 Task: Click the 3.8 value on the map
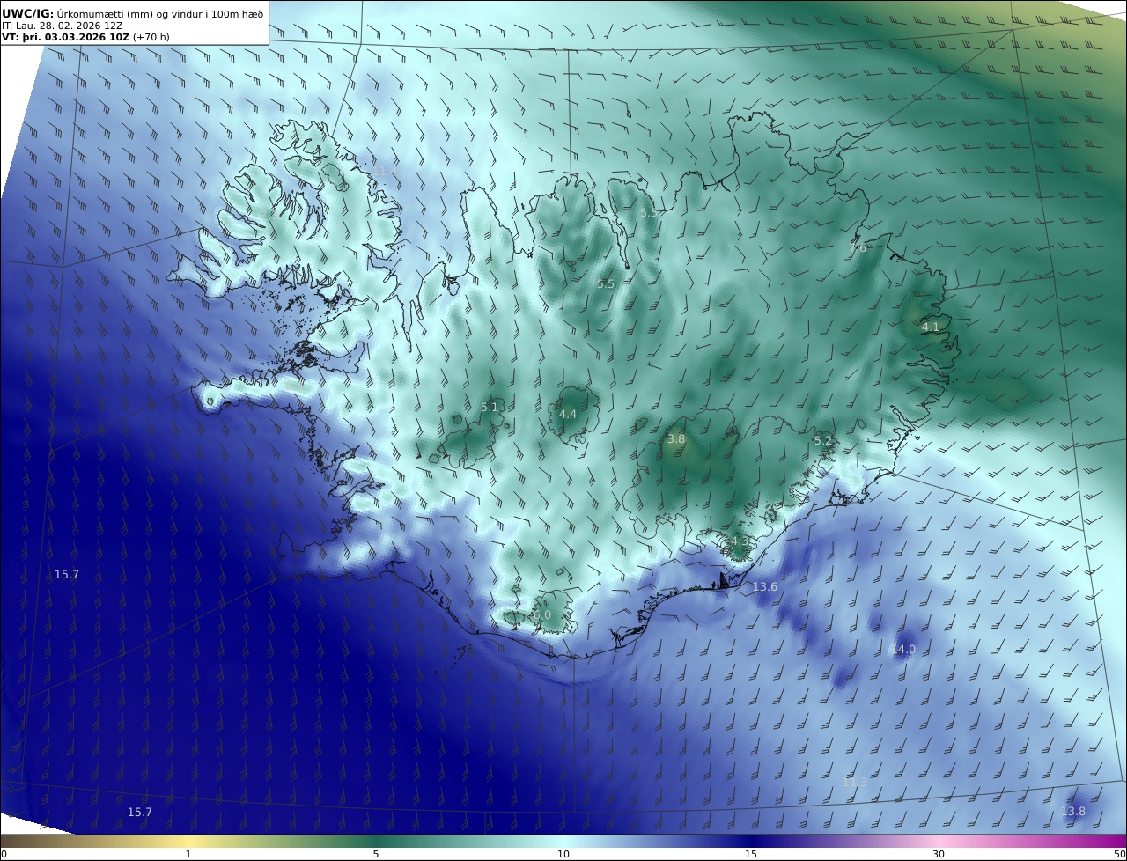(676, 438)
